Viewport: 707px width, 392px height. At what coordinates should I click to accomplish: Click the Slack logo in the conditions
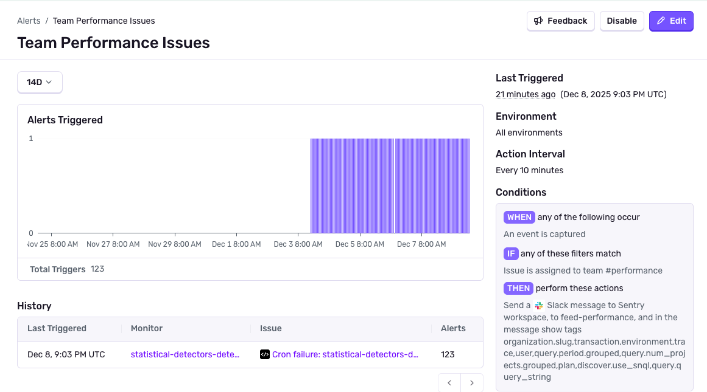(539, 306)
